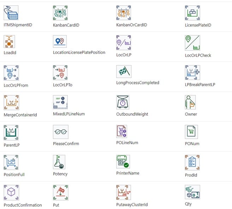Viewport: 232px width, 209px height.
Task: Click the ProdId clipboard icon
Action: pos(192,163)
